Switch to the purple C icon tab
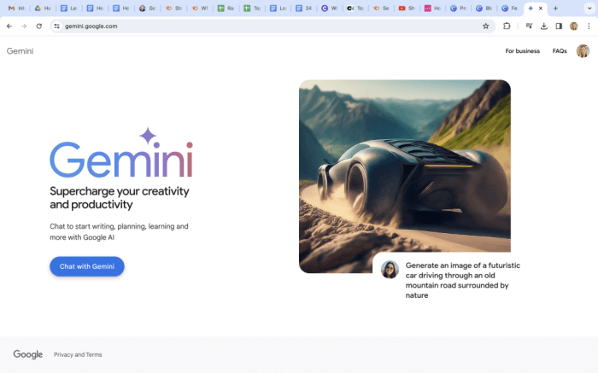The height and width of the screenshot is (373, 598). tap(329, 8)
